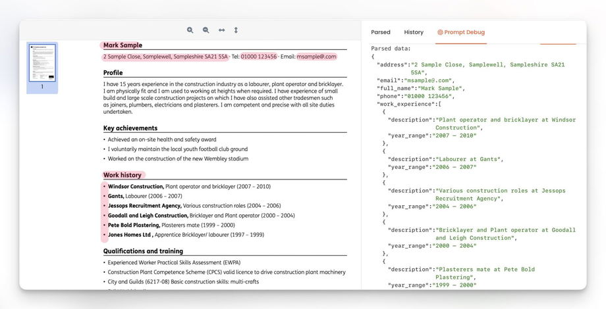Click the highlighted phone number 01000 123456
The height and width of the screenshot is (309, 606).
[x=258, y=57]
